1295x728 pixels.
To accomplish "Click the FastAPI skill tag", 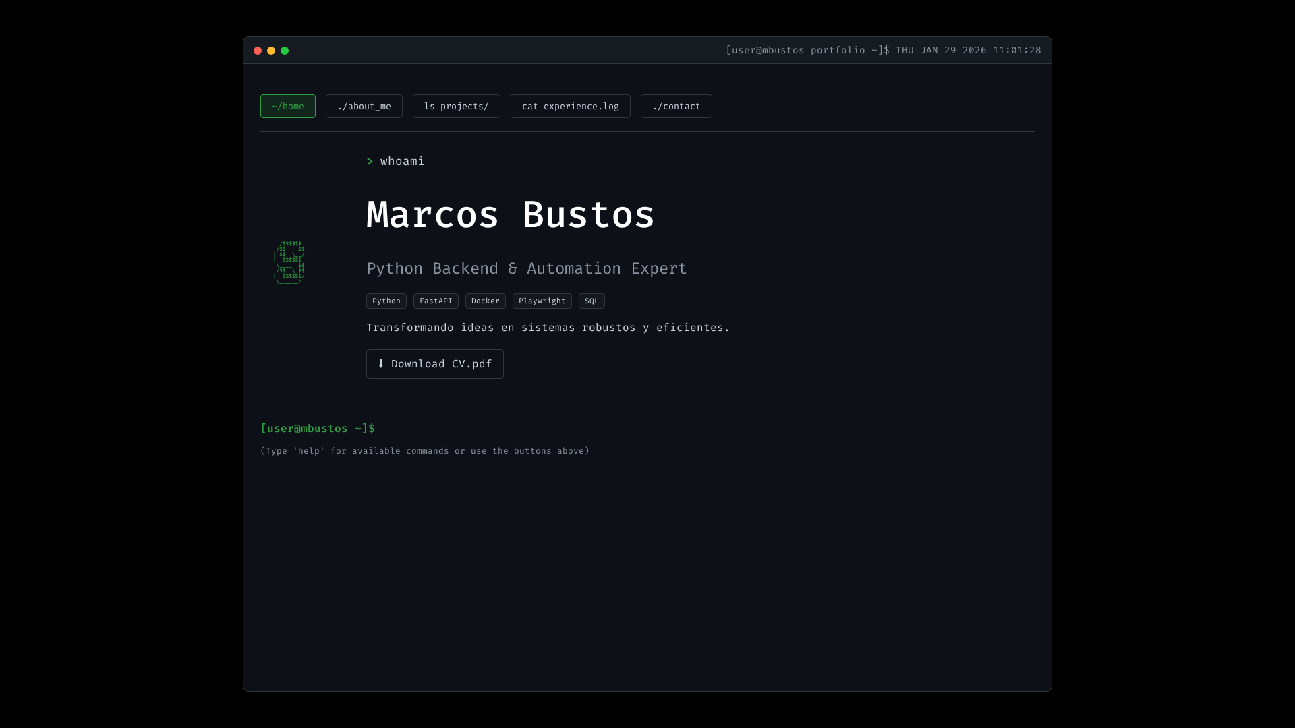I will pyautogui.click(x=436, y=301).
